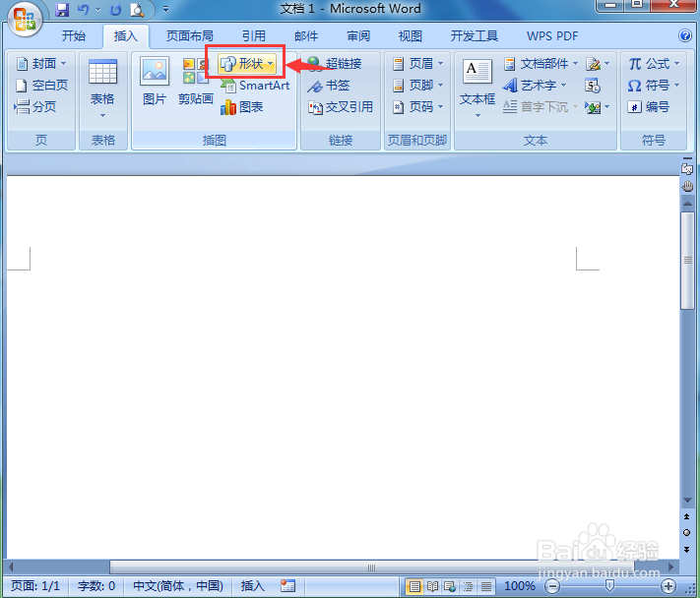The width and height of the screenshot is (700, 598).
Task: Insert date and time icon
Action: [x=593, y=86]
